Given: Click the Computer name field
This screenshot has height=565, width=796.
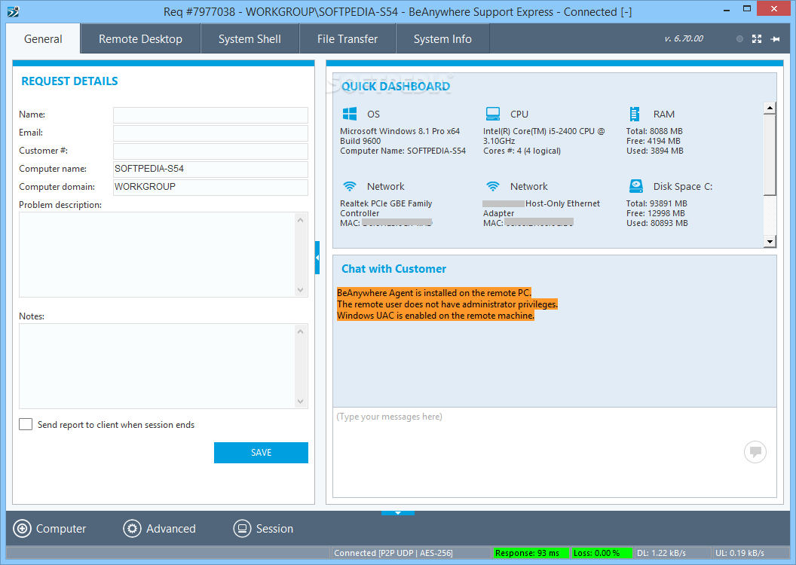Looking at the screenshot, I should [x=210, y=169].
